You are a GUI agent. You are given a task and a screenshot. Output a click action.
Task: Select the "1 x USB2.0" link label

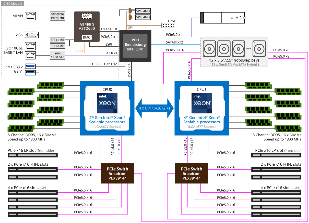pyautogui.click(x=109, y=29)
